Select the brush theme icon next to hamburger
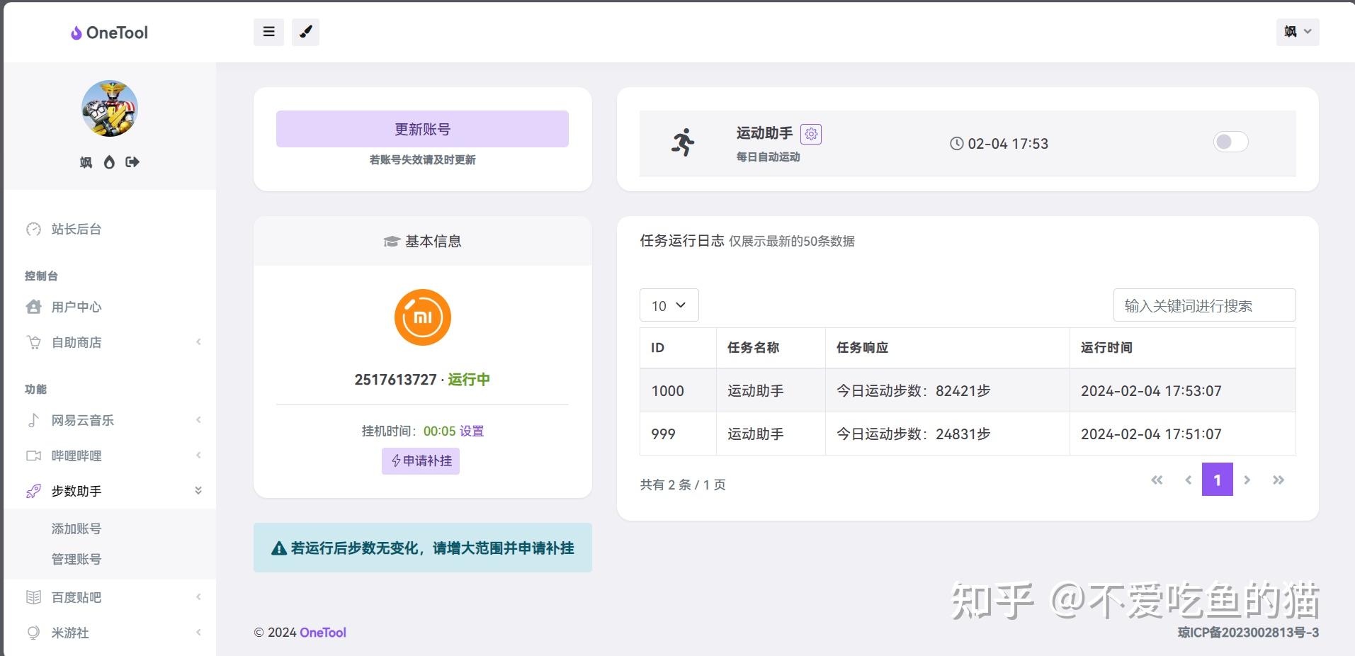 (305, 32)
